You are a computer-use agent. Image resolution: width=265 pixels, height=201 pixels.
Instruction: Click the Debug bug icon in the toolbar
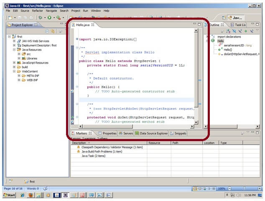point(41,18)
